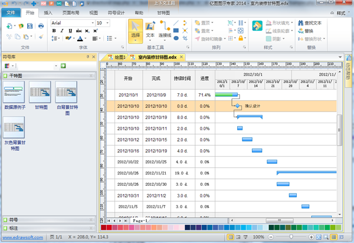Click the 置顶 bring to front icon
354x243 pixels.
click(x=197, y=22)
